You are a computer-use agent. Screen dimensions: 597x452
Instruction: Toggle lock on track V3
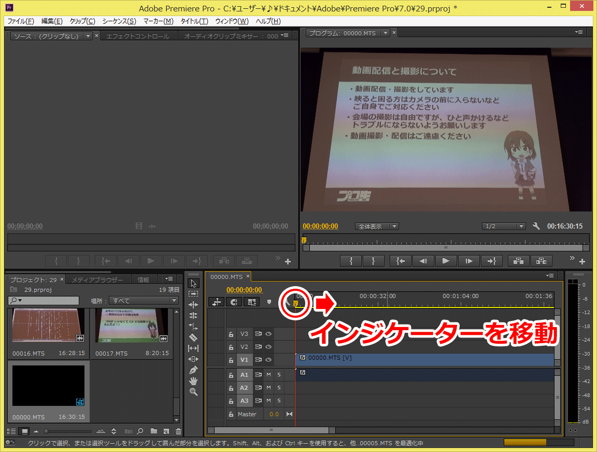[231, 334]
